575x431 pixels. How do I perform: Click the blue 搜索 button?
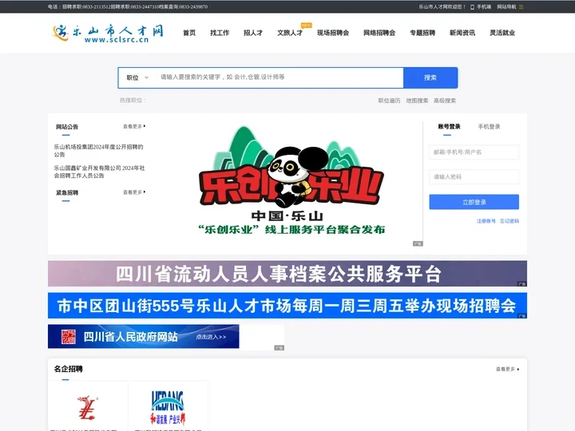click(430, 77)
